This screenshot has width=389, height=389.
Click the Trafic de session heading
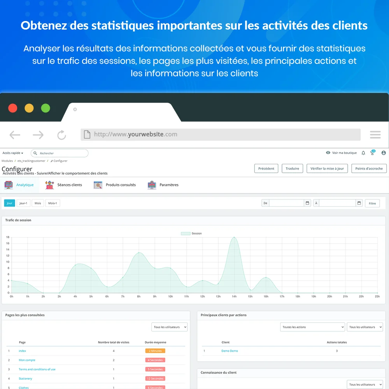[18, 220]
